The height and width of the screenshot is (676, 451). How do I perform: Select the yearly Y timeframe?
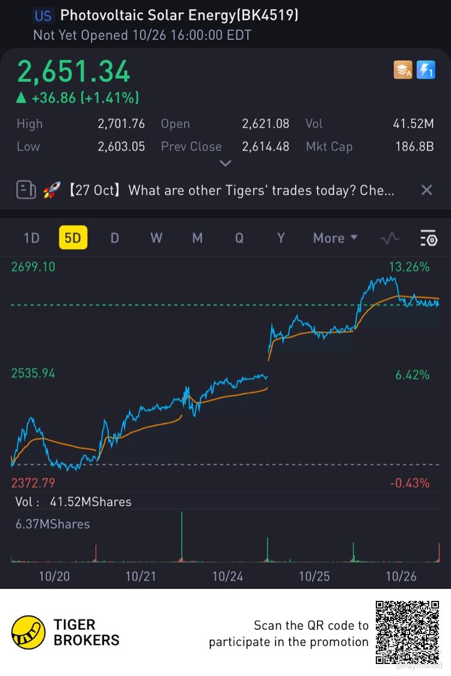point(281,238)
